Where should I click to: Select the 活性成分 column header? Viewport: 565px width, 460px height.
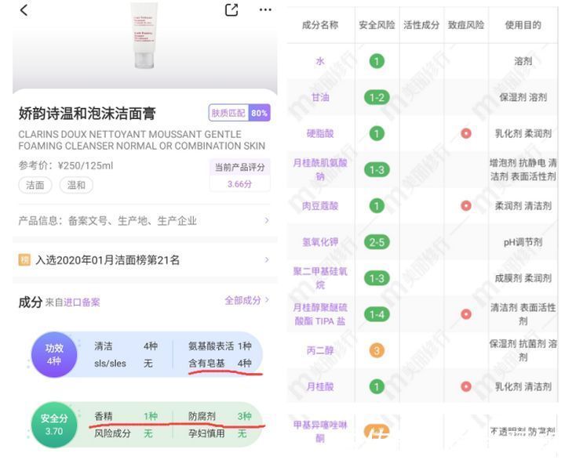click(421, 25)
